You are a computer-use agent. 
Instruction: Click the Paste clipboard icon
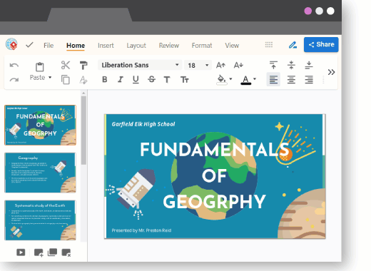[40, 67]
